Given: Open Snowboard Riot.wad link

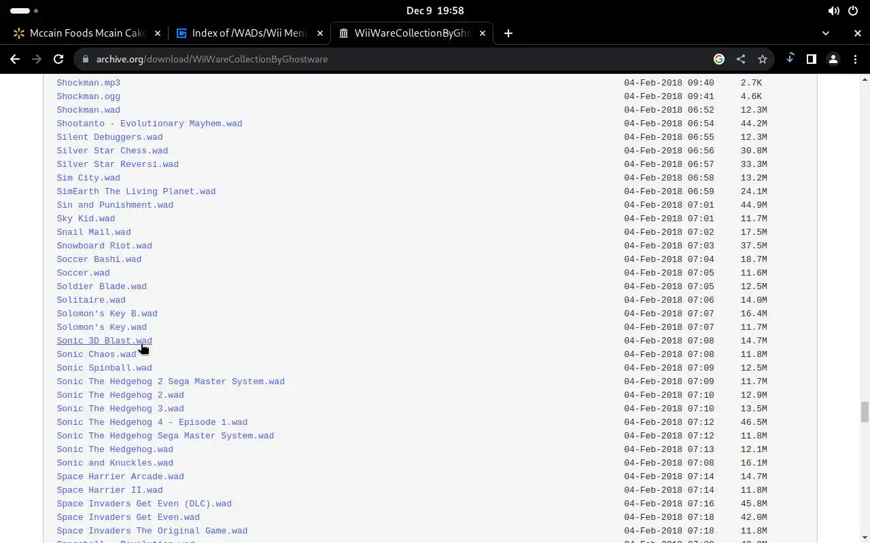Looking at the screenshot, I should [x=104, y=246].
